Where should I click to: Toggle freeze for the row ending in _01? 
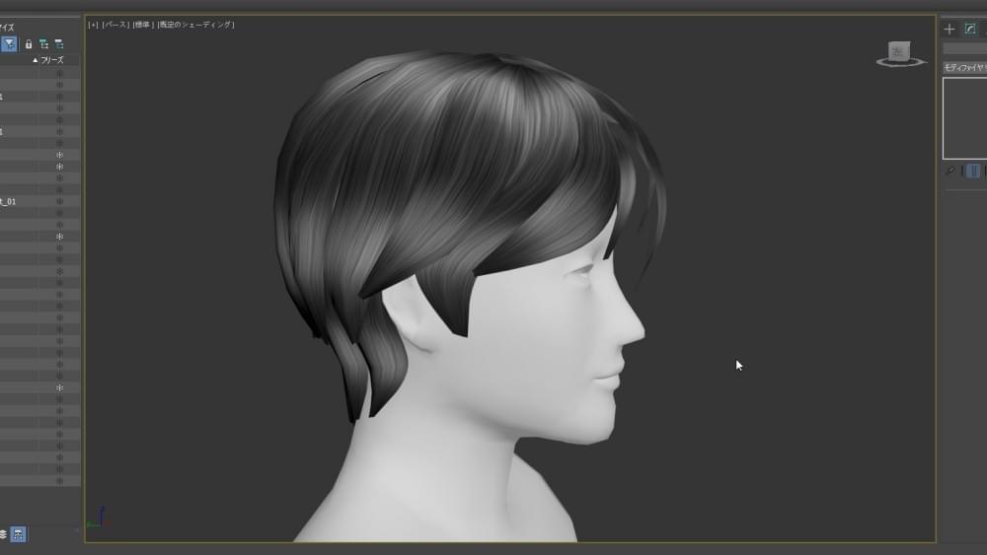[60, 202]
